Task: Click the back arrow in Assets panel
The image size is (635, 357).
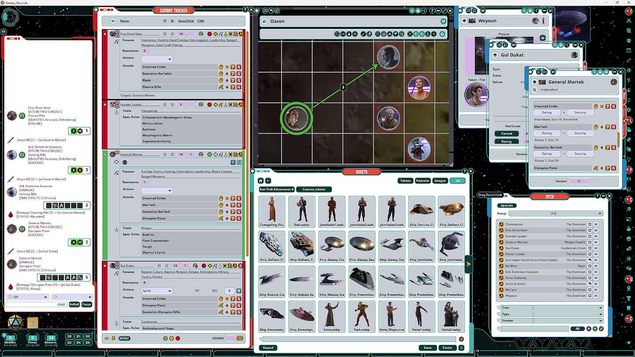Action: 268,181
